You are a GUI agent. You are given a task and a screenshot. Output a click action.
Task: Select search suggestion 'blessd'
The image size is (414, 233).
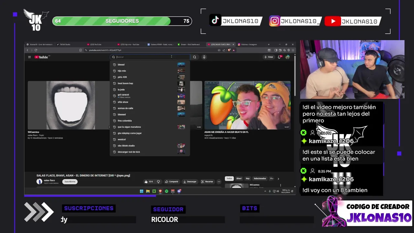[x=149, y=65]
